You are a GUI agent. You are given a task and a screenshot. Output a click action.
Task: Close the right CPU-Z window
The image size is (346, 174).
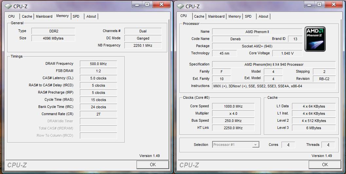coord(334,5)
